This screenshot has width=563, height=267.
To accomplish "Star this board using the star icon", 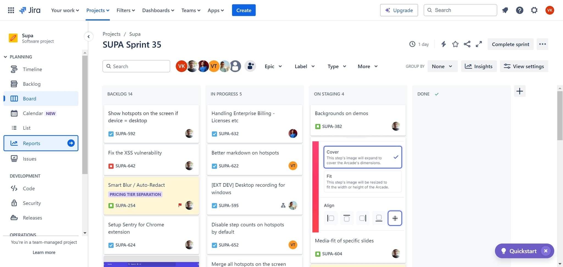I will coord(455,44).
